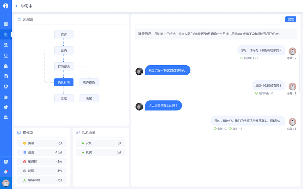Click the 客户拒绝 flowchart node

[89, 83]
